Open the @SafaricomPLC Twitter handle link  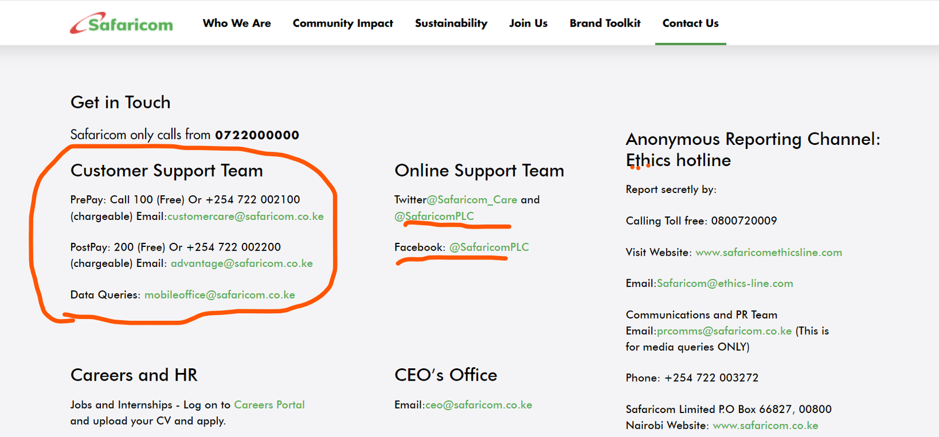click(434, 216)
